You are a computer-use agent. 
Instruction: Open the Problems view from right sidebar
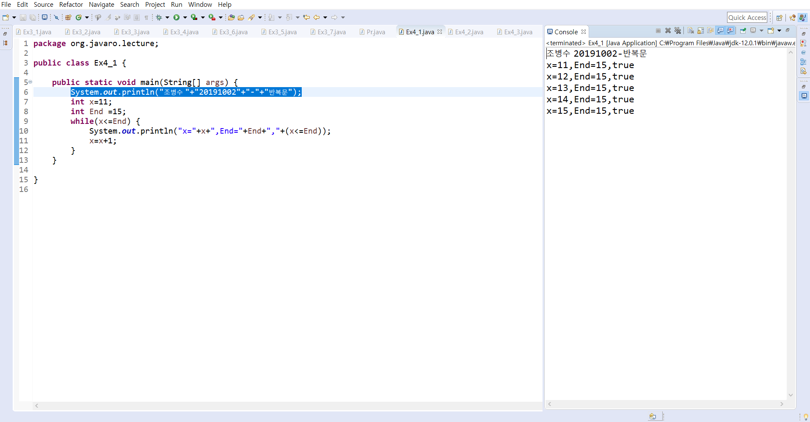click(x=803, y=43)
